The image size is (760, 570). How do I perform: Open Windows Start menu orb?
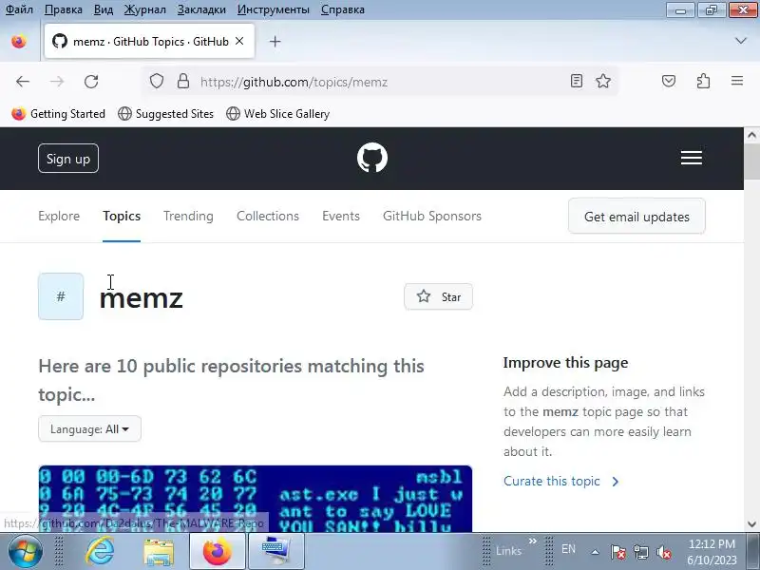(26, 551)
